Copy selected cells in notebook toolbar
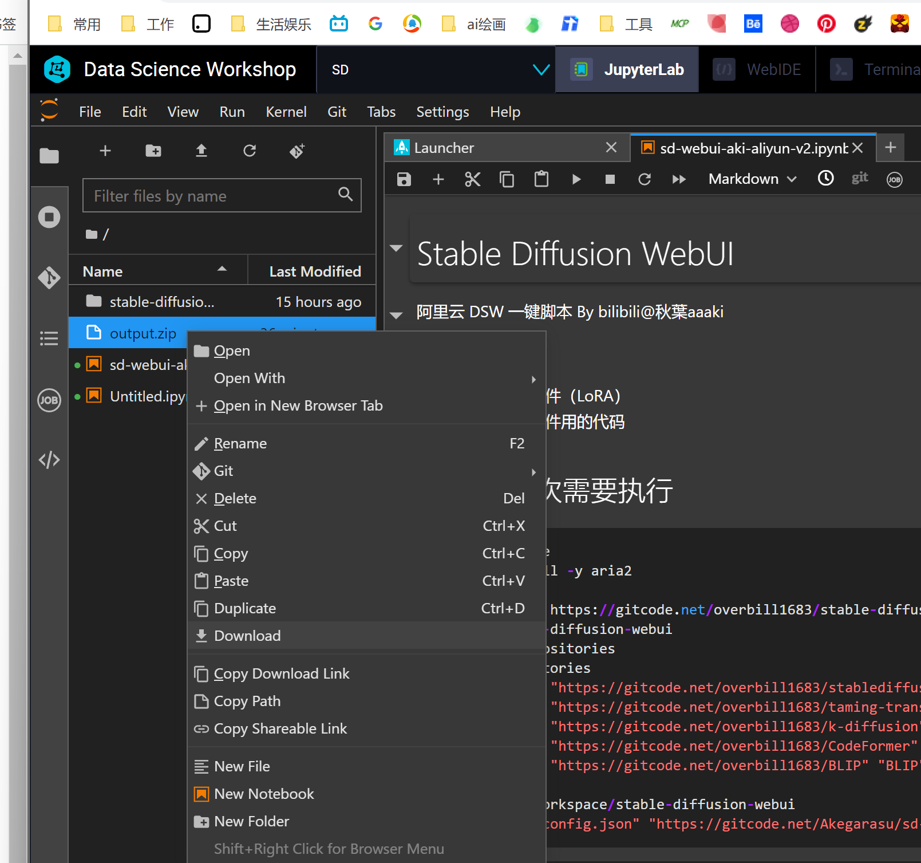This screenshot has height=863, width=921. [x=507, y=179]
